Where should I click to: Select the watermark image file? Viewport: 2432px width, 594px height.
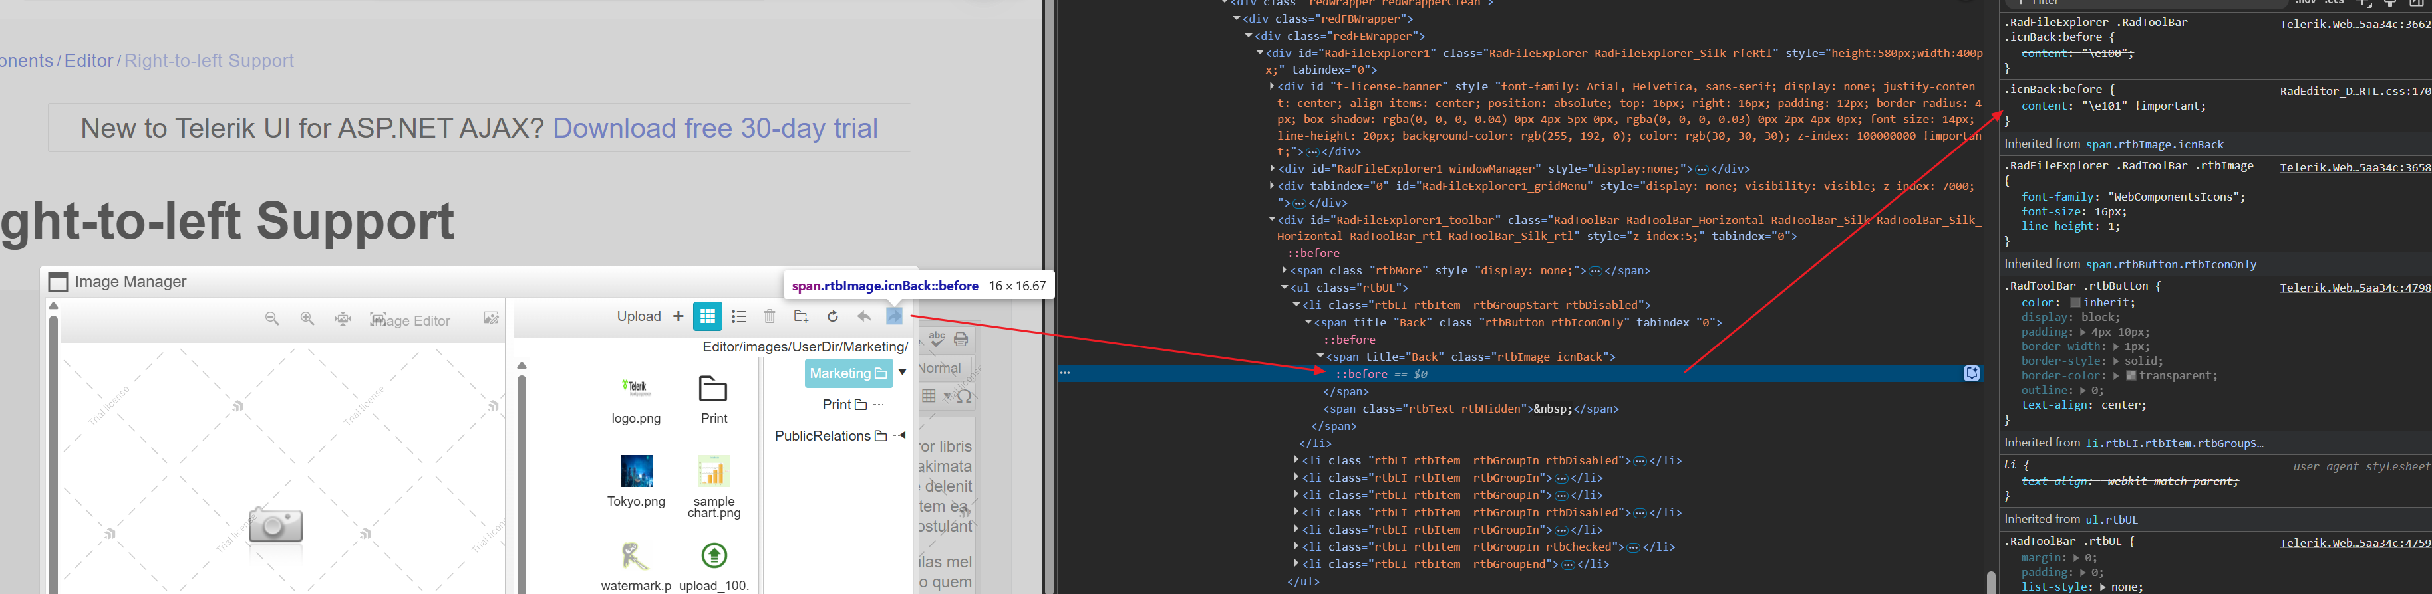click(637, 567)
